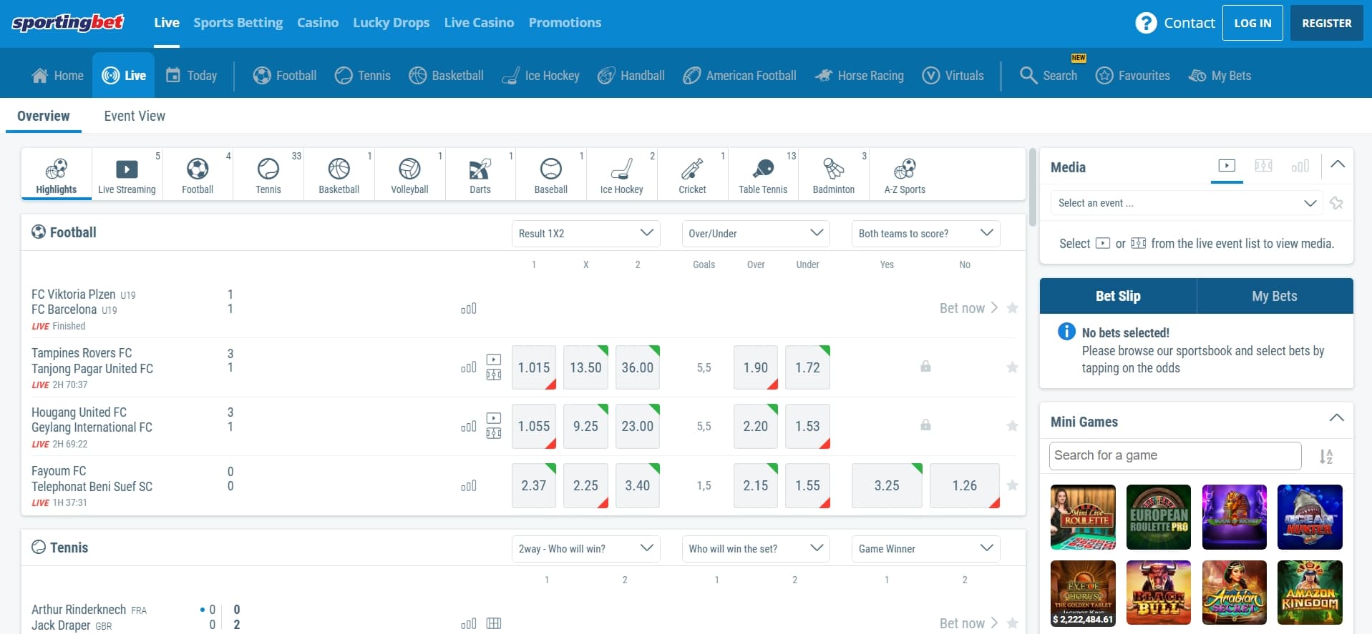Open the My Bets tab in bet slip
1372x634 pixels.
tap(1274, 296)
